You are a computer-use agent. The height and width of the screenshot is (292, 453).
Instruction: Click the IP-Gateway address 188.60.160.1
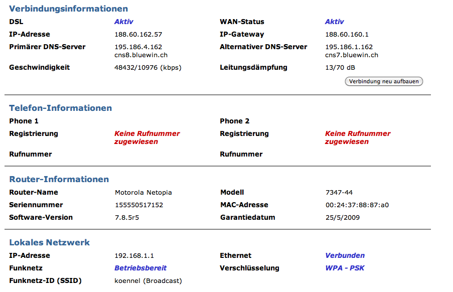coord(347,35)
